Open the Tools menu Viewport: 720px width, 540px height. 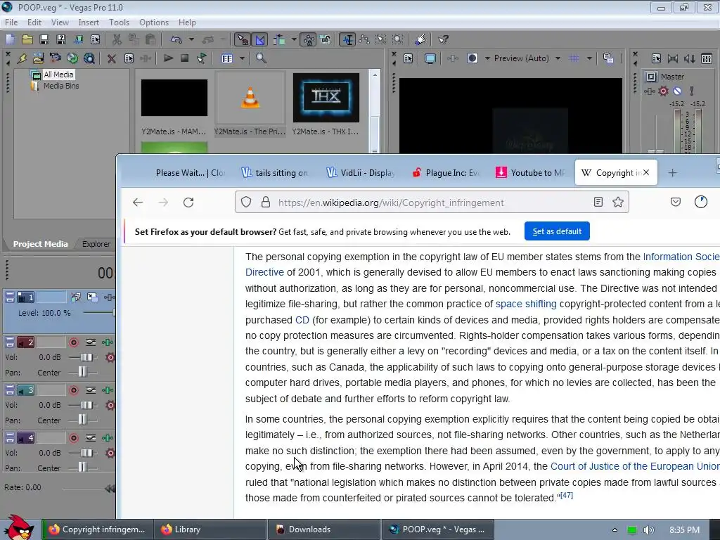[119, 22]
